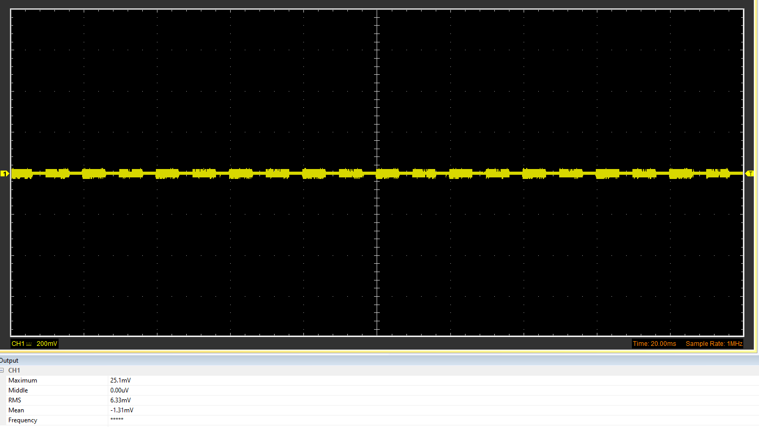Click the yellow waveform at center graticule
This screenshot has height=427, width=759.
(377, 173)
